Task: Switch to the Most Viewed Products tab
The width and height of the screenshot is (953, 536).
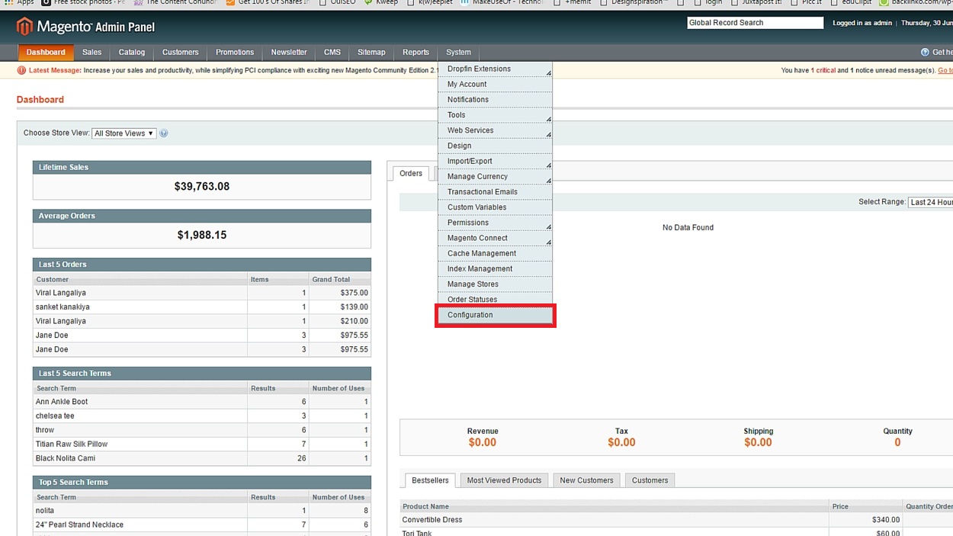Action: point(504,480)
